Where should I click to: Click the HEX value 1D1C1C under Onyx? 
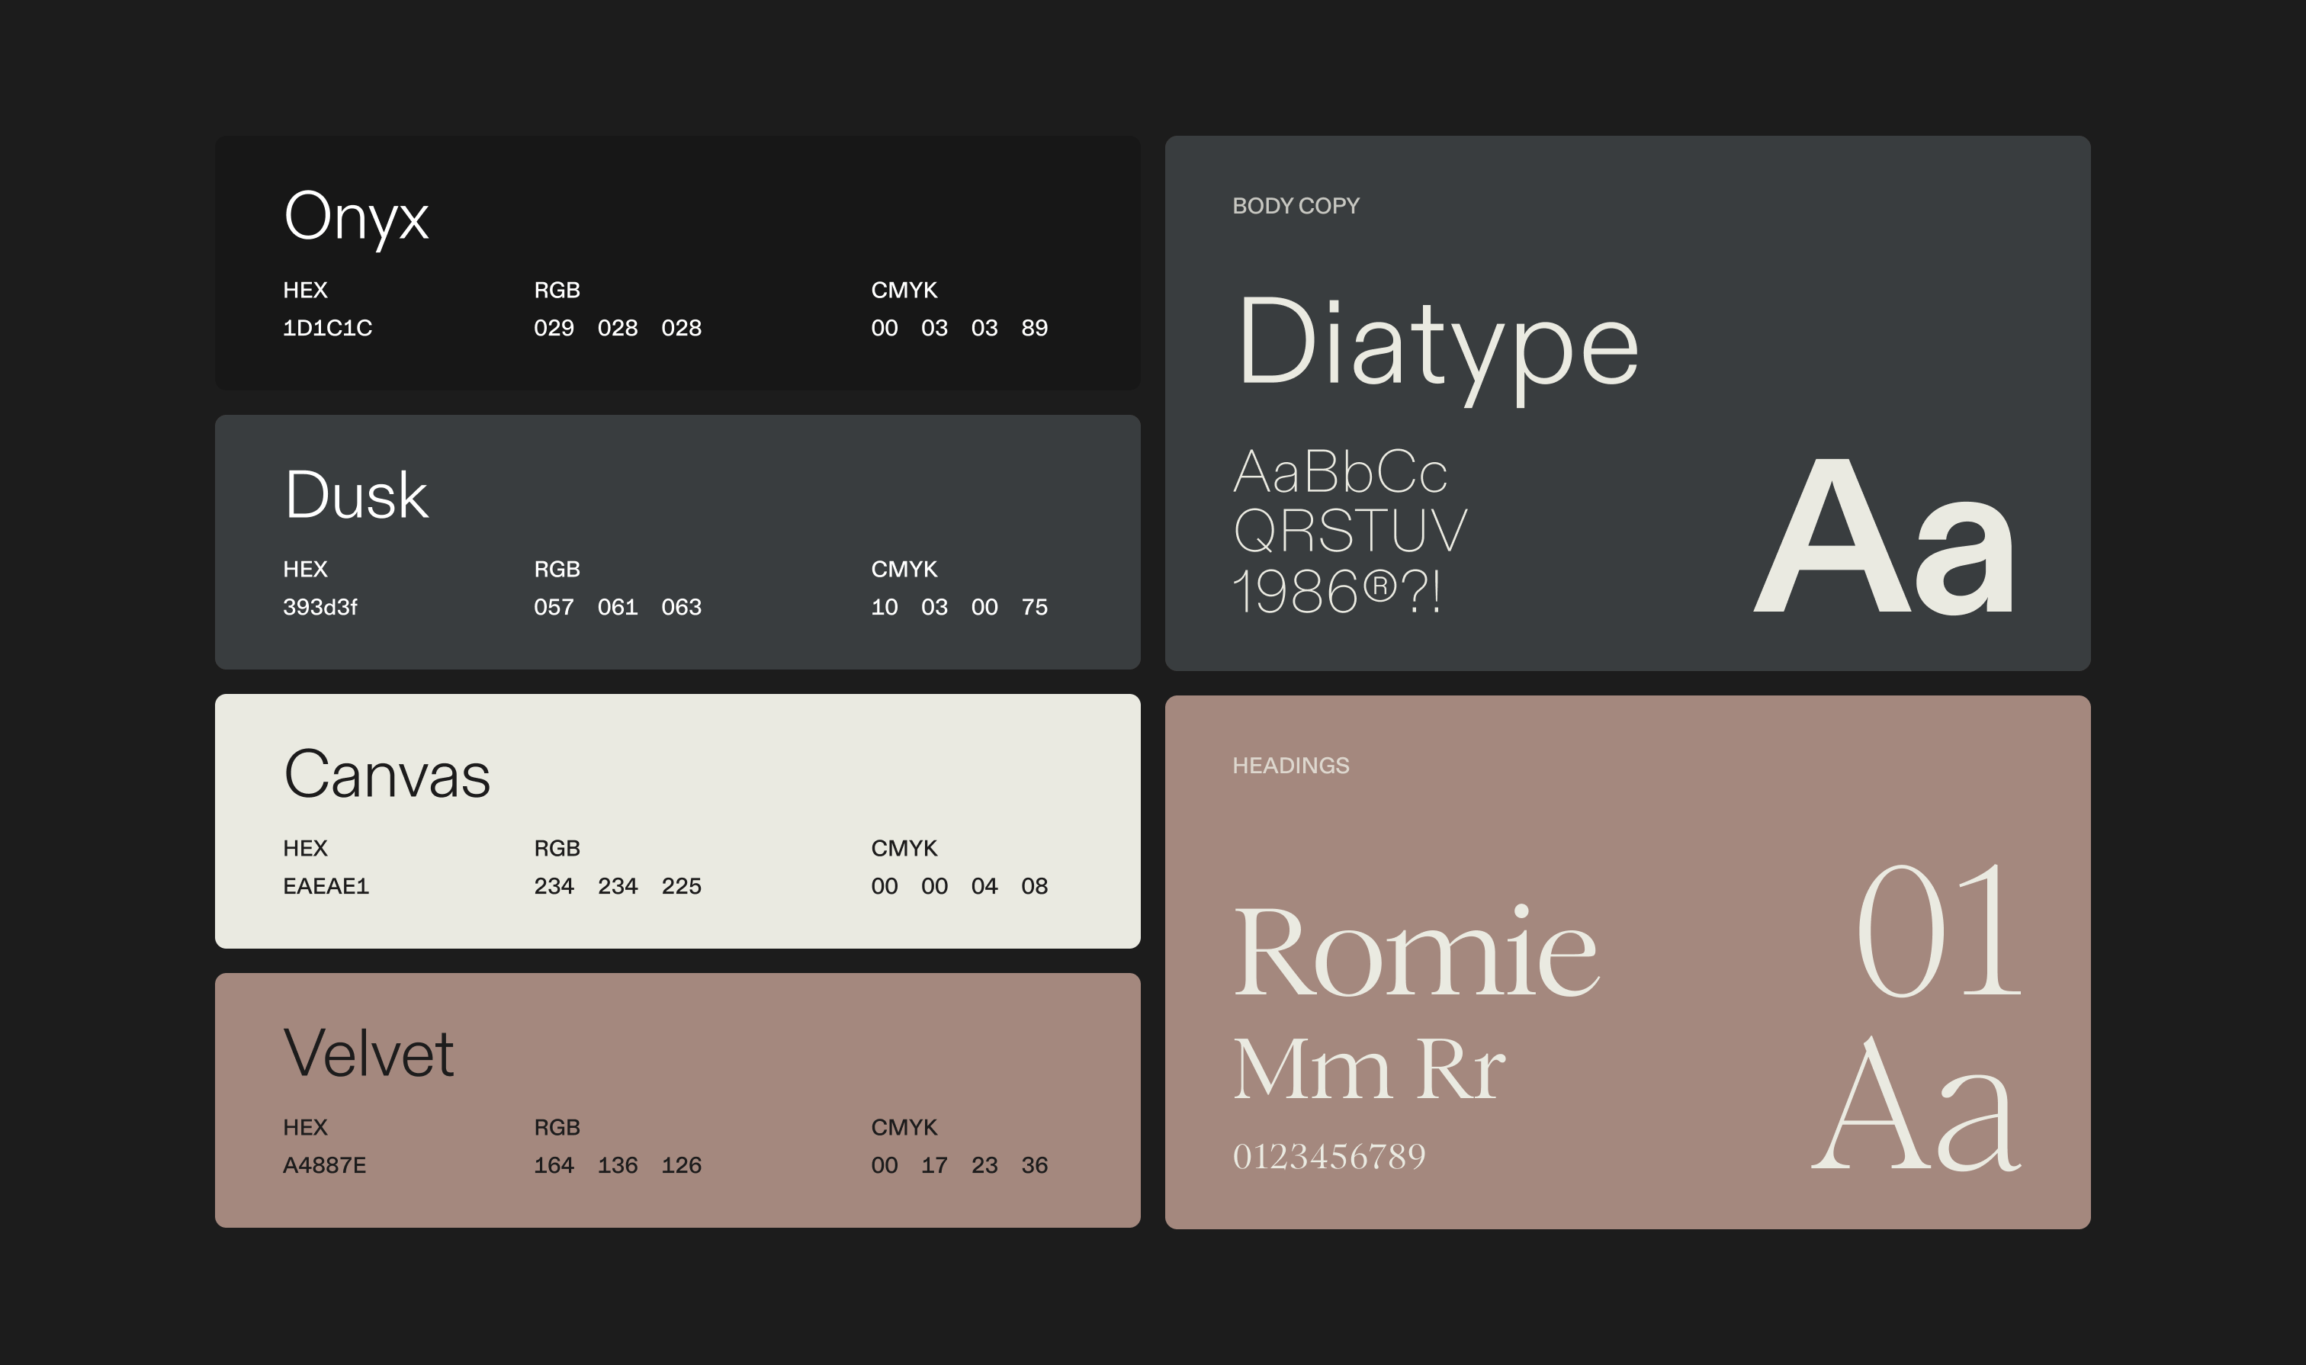(x=326, y=329)
